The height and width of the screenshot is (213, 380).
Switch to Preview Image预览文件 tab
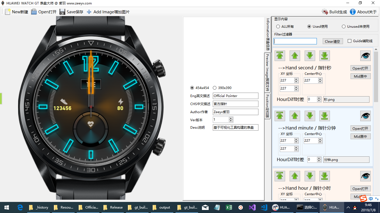(x=267, y=73)
